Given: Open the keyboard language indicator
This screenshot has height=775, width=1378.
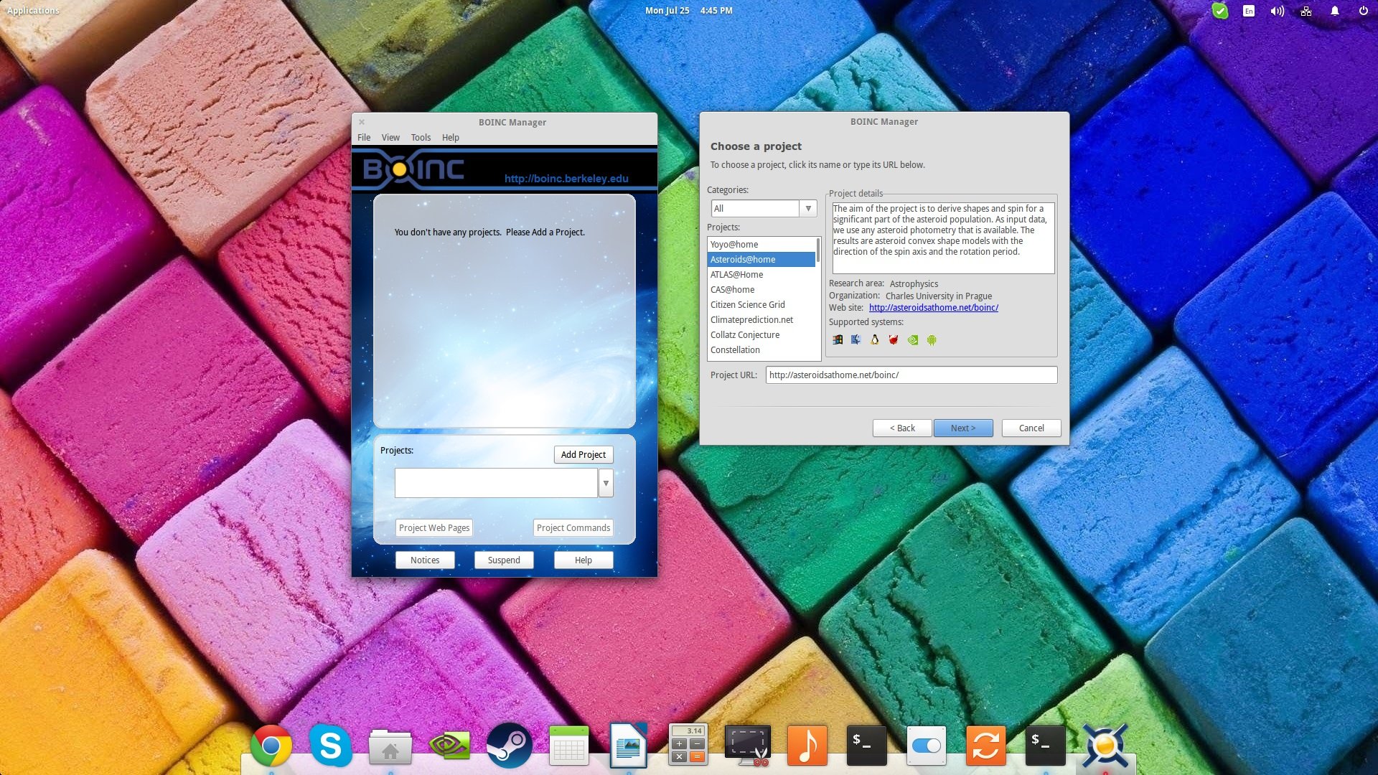Looking at the screenshot, I should pyautogui.click(x=1249, y=11).
